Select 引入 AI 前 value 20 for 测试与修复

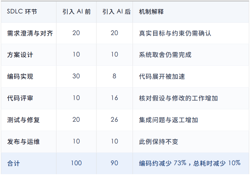(76, 120)
